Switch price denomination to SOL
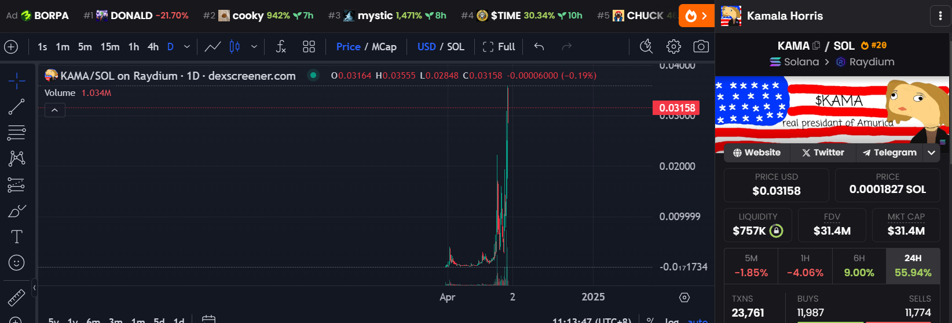 pyautogui.click(x=456, y=47)
